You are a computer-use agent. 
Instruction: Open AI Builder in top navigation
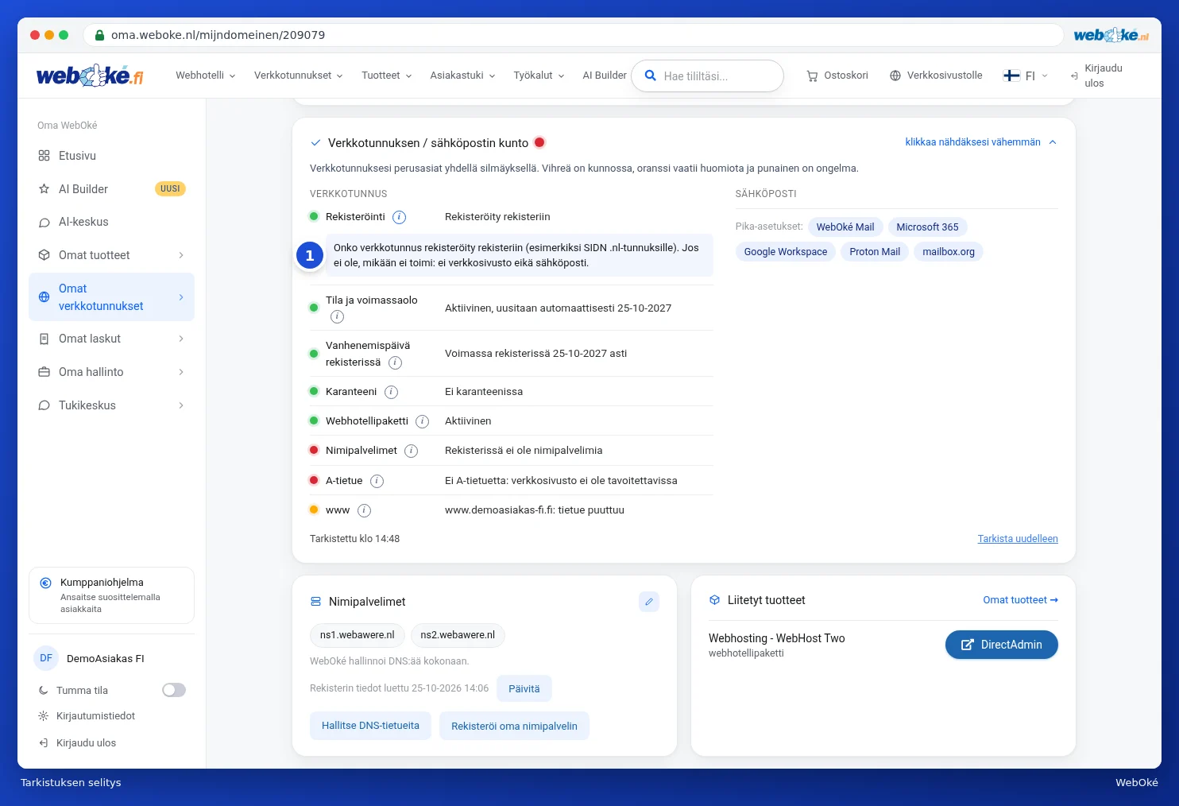click(x=605, y=76)
